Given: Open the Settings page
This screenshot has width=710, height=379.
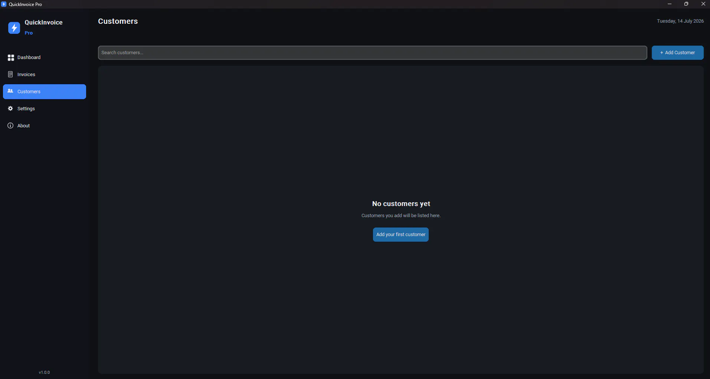Looking at the screenshot, I should point(45,109).
